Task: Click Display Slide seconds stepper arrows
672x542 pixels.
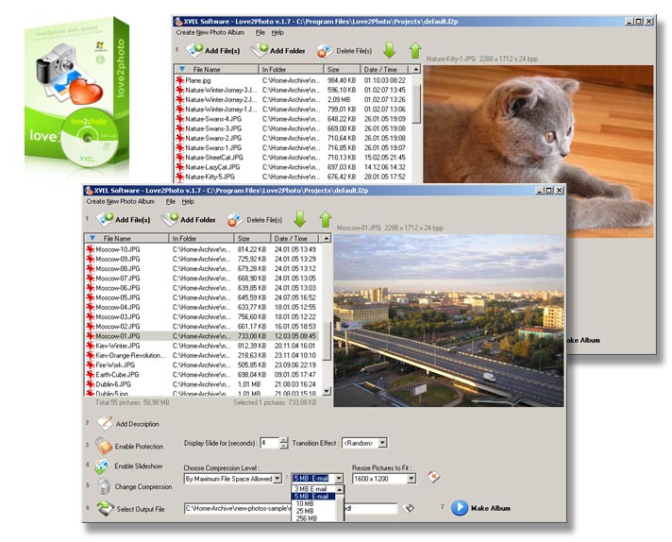Action: pos(284,443)
